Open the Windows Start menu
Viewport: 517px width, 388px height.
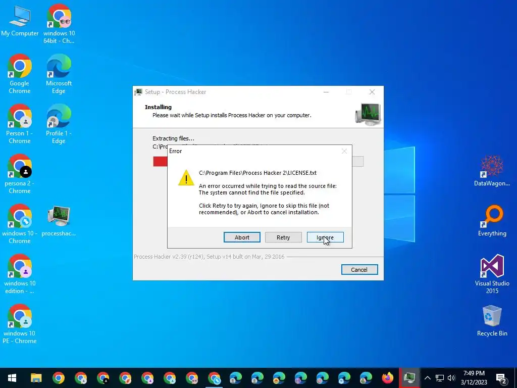click(x=12, y=378)
